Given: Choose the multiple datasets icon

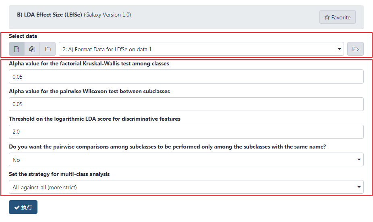Looking at the screenshot, I should [32, 49].
